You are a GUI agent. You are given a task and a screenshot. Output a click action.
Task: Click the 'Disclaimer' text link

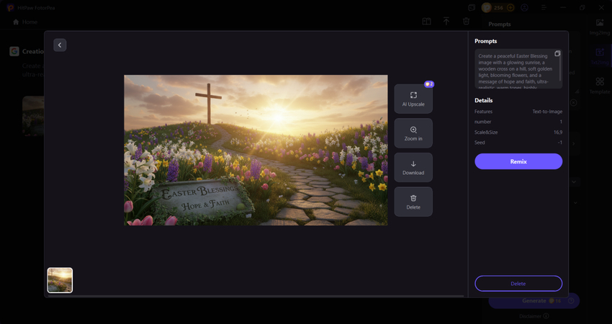(531, 316)
